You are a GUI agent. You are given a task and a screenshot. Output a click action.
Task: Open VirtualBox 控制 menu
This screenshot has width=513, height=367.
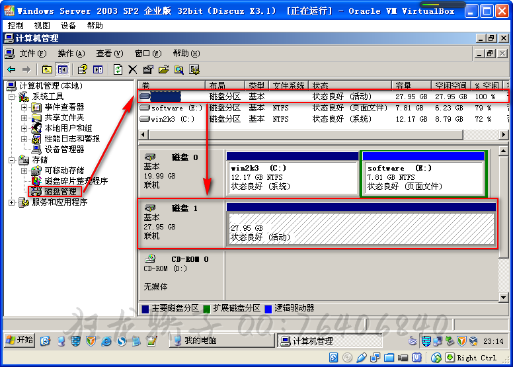(x=16, y=26)
